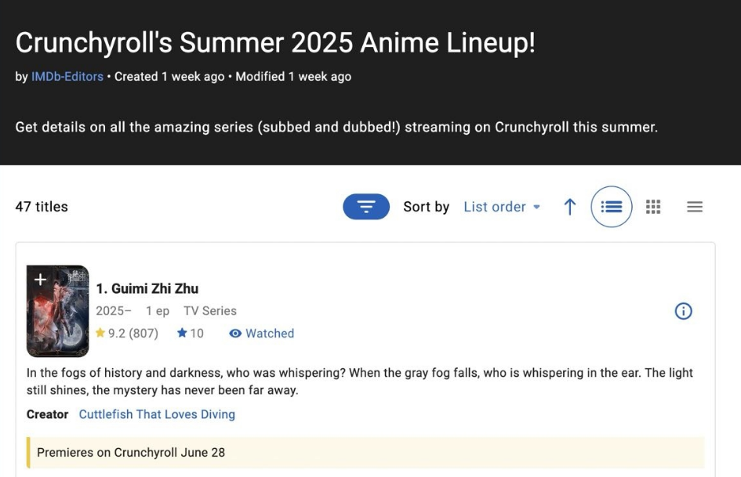Open the blue filter options button
The height and width of the screenshot is (477, 741).
point(366,207)
